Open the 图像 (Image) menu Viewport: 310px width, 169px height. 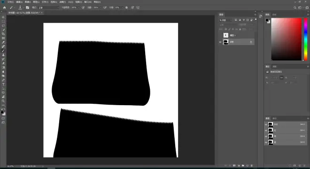coord(28,2)
